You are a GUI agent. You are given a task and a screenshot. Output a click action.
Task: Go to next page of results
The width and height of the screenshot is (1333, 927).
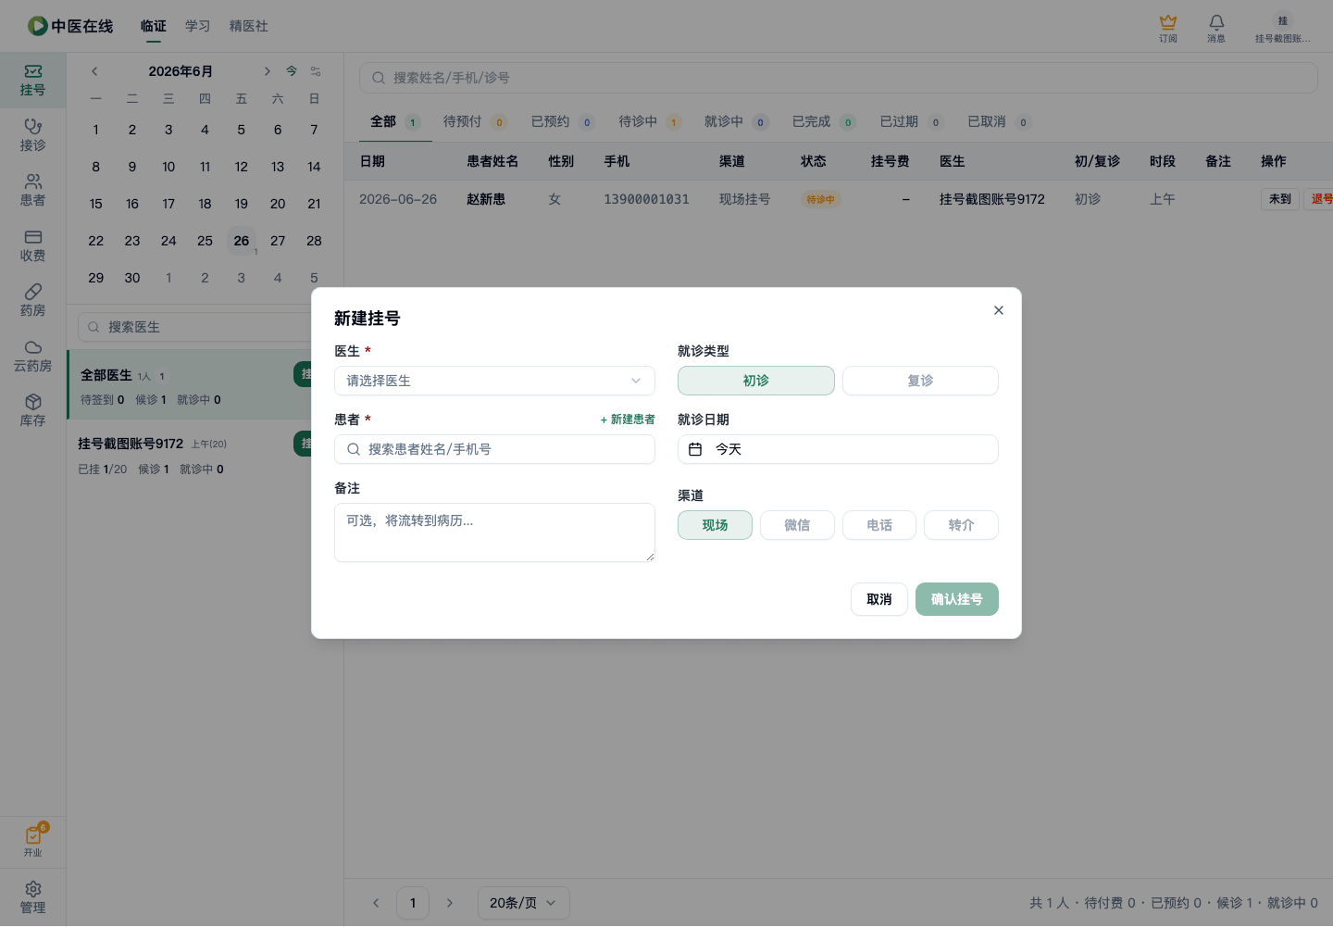450,903
